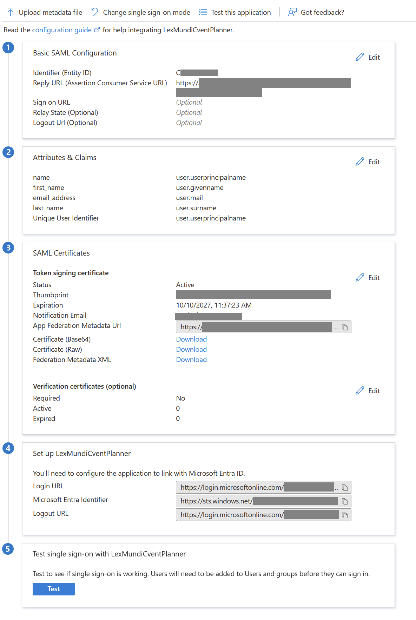Viewport: 416px width, 620px height.
Task: Open Test this application
Action: 241,12
